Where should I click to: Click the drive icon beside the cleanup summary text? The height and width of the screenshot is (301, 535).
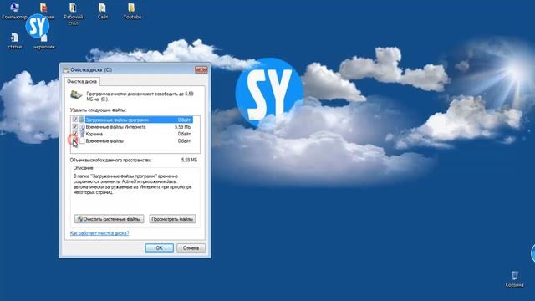click(76, 94)
